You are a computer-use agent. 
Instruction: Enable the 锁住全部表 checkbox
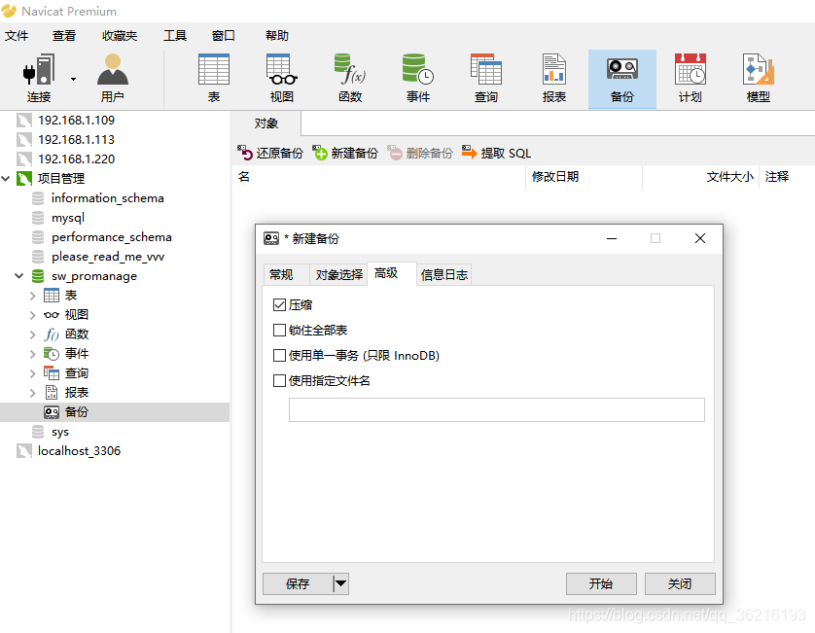click(280, 330)
